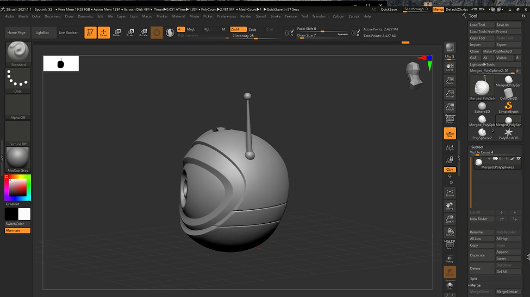Select the SimpleBrush tool

pos(508,107)
